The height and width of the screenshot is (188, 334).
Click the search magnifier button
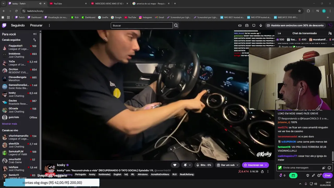[x=176, y=25]
